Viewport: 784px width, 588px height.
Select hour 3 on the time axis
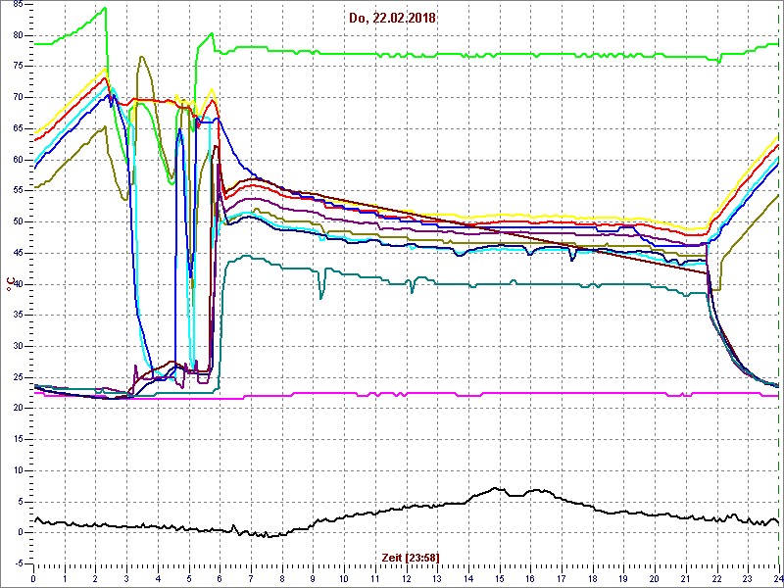click(126, 578)
